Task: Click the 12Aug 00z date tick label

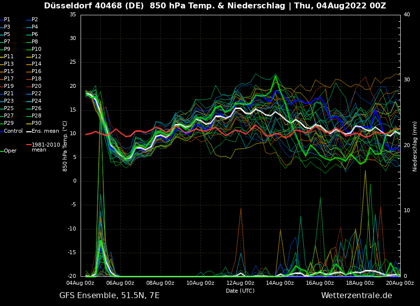Action: click(240, 283)
